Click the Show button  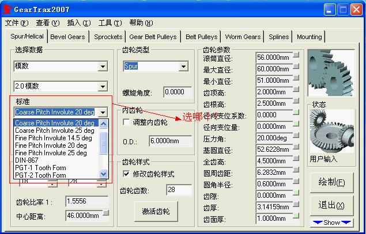tap(331, 223)
